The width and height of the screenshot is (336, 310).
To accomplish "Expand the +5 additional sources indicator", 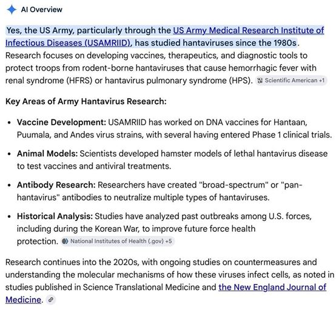I will tap(169, 242).
